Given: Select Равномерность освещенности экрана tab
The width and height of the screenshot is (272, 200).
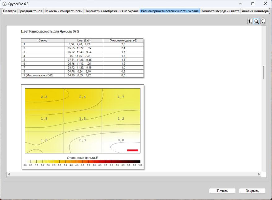Looking at the screenshot, I should tap(170, 11).
